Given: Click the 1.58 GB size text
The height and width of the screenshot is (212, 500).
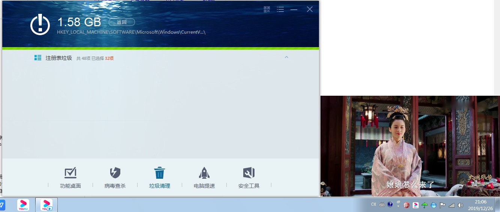Looking at the screenshot, I should 79,22.
